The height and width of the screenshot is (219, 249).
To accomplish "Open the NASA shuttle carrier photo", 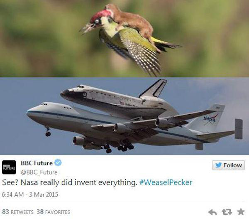I will click(x=124, y=116).
